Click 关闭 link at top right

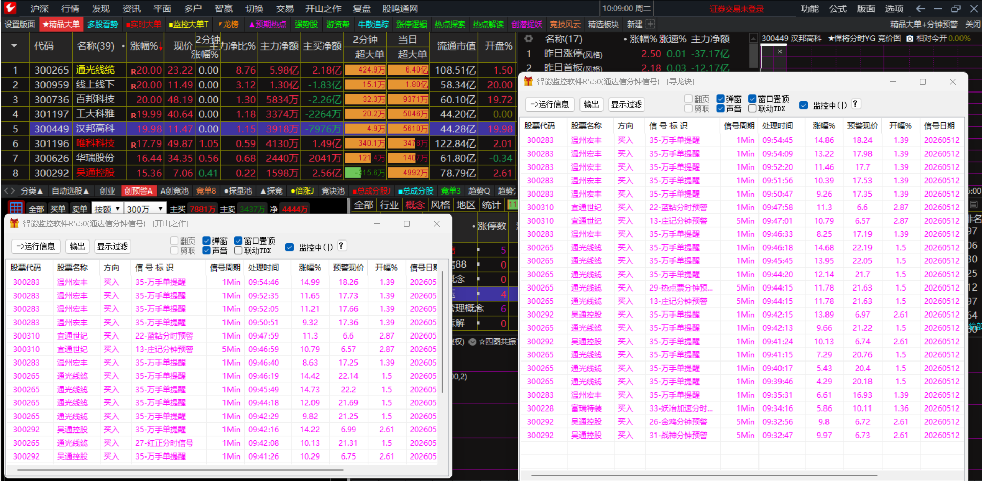tap(973, 24)
